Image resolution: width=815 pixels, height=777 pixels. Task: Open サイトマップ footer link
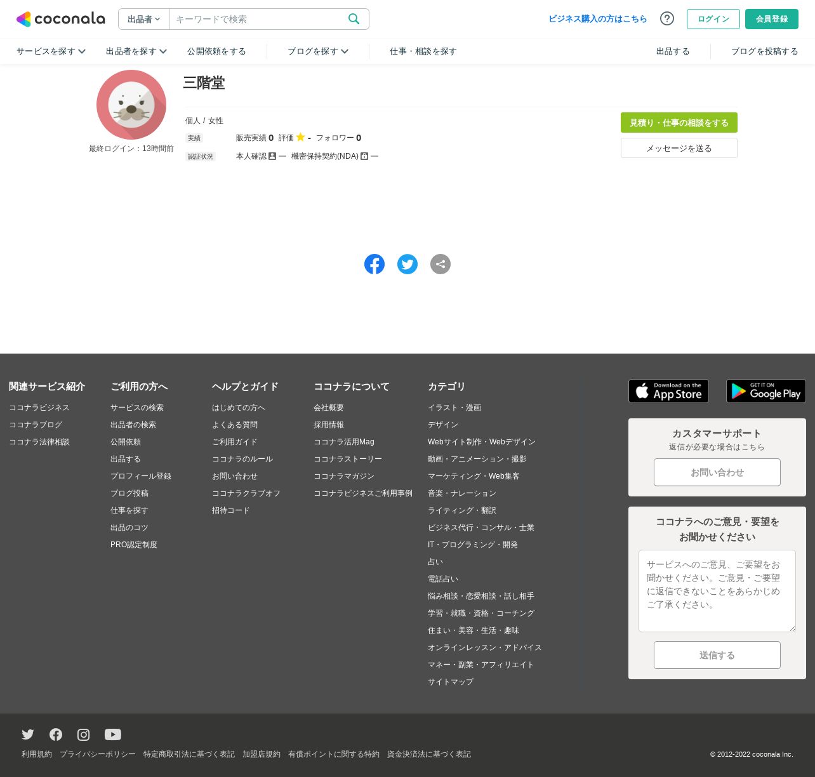click(x=451, y=682)
